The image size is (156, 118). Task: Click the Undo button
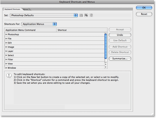[120, 35]
